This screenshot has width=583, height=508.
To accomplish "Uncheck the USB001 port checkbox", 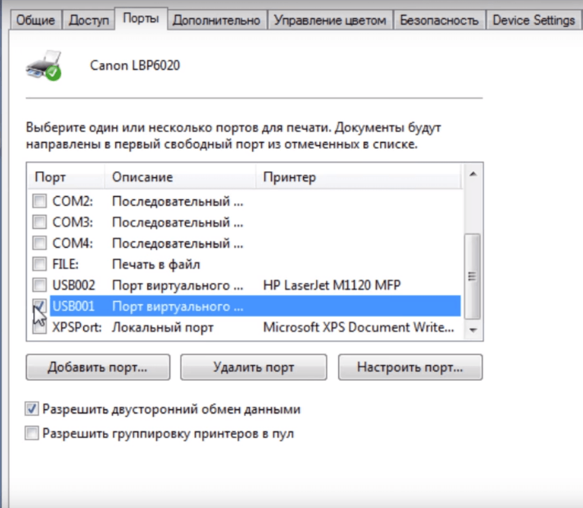I will (x=39, y=306).
